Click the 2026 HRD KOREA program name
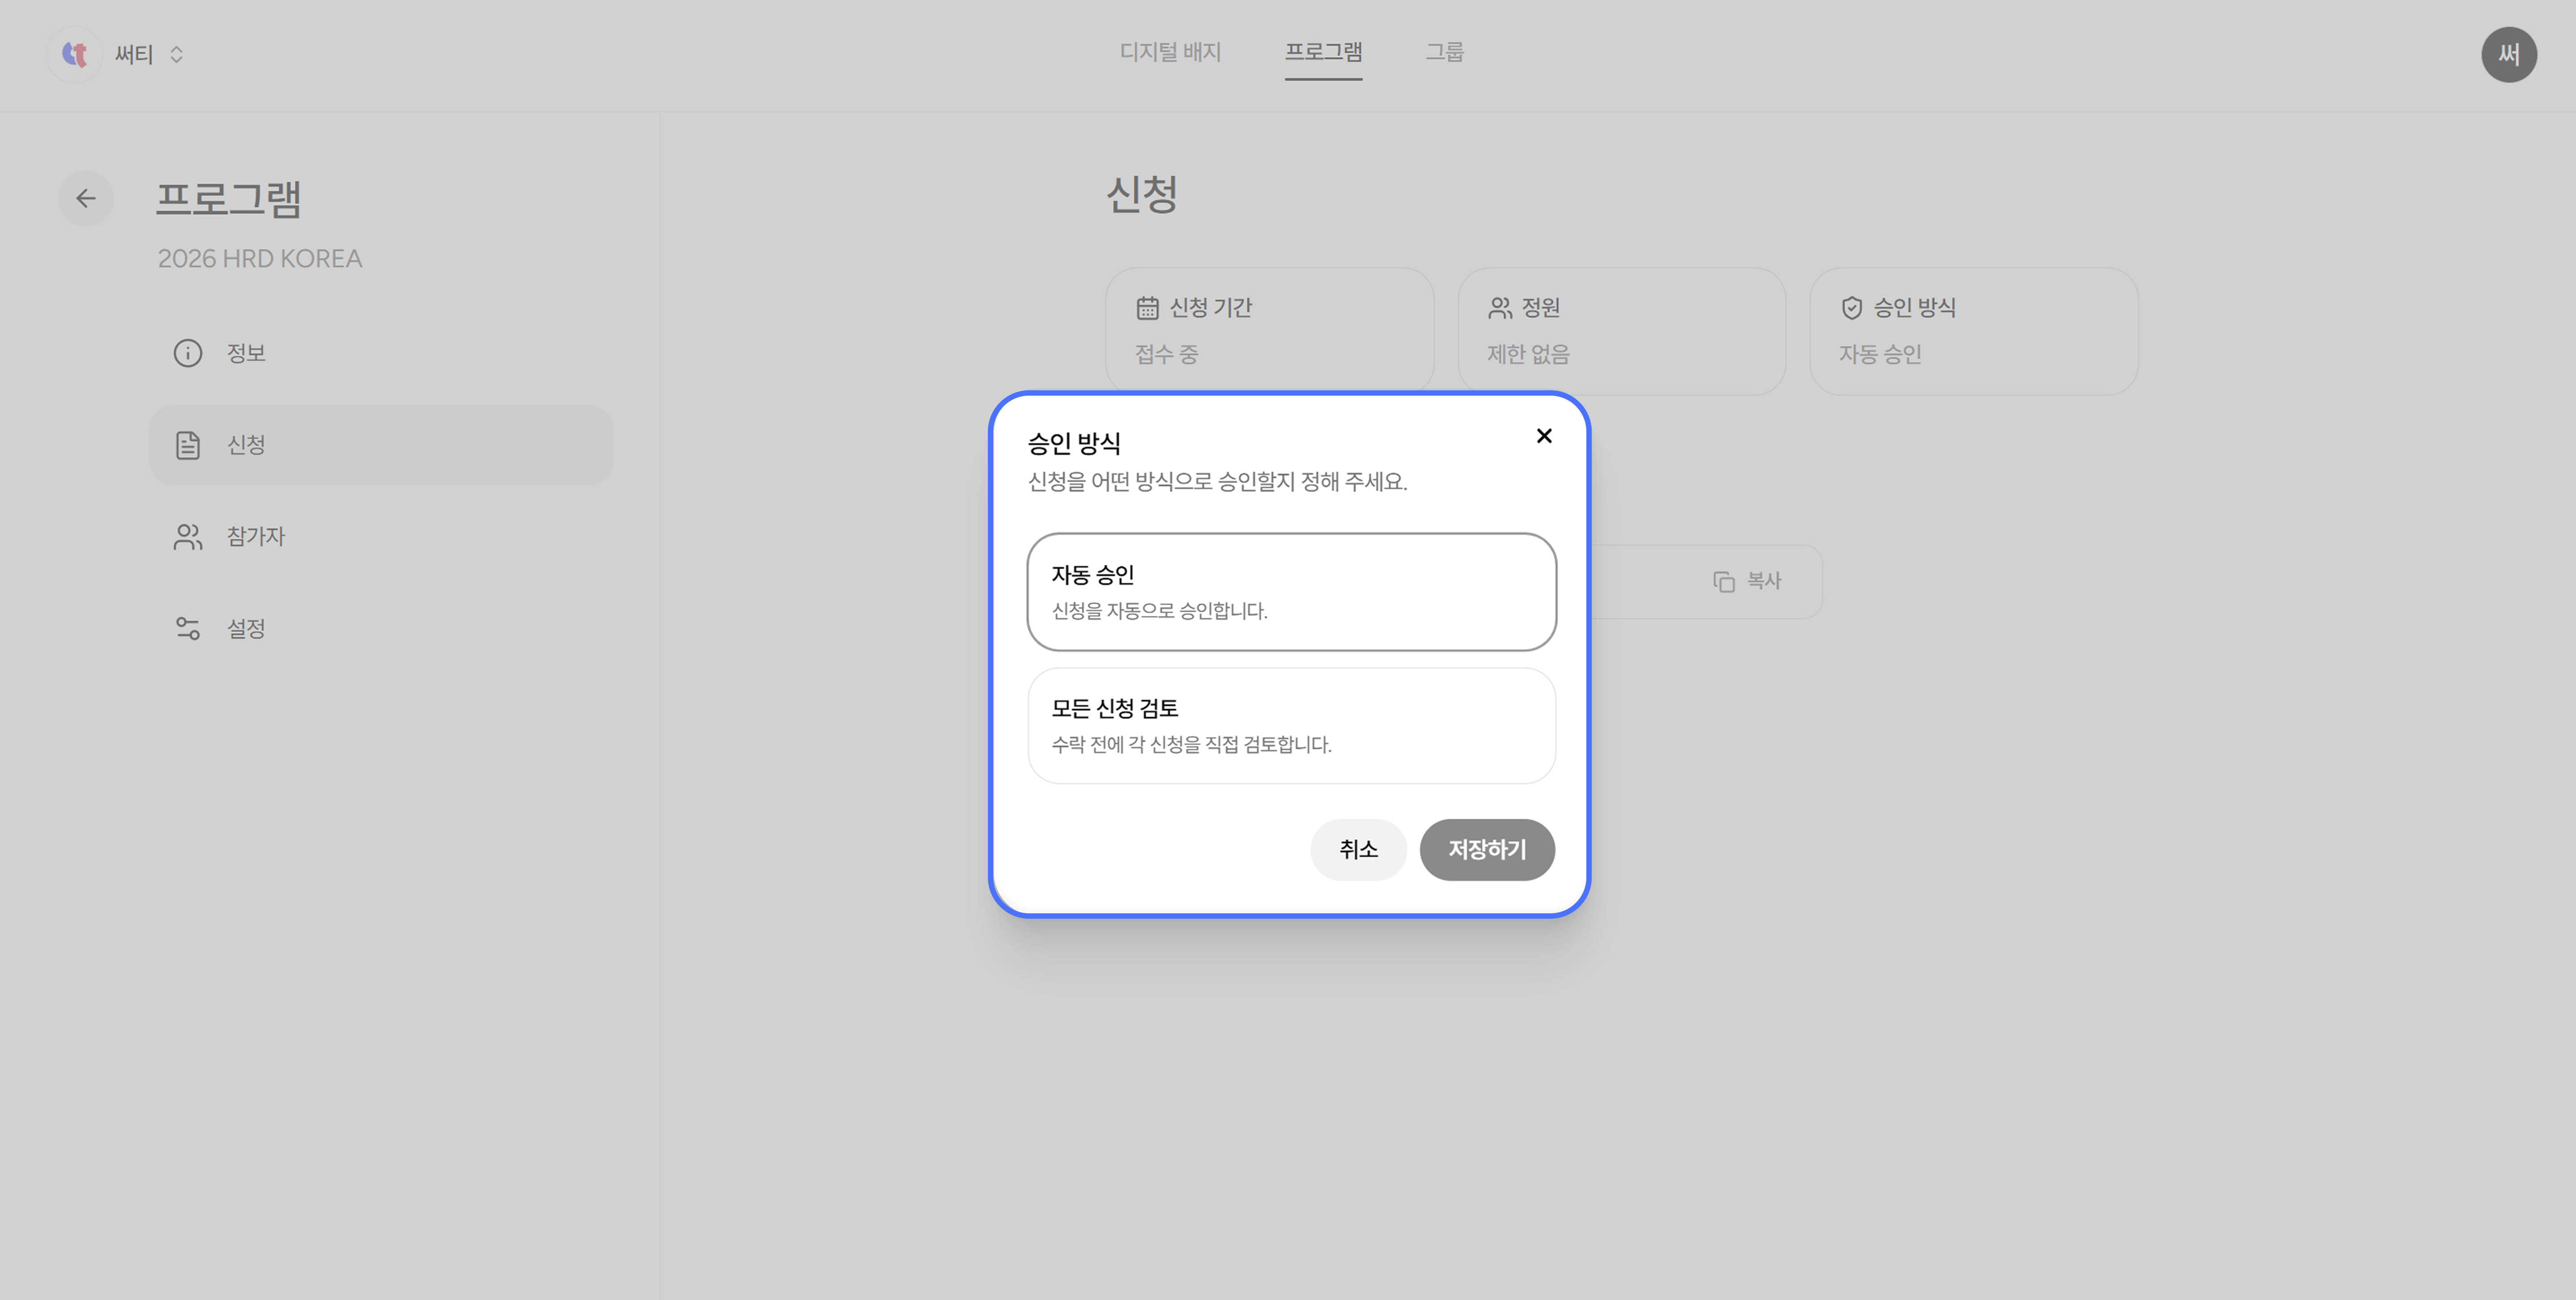The height and width of the screenshot is (1300, 2576). (260, 259)
